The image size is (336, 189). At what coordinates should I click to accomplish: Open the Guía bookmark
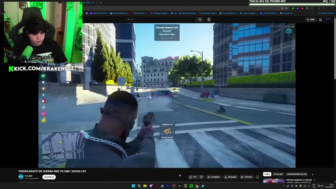click(x=174, y=13)
